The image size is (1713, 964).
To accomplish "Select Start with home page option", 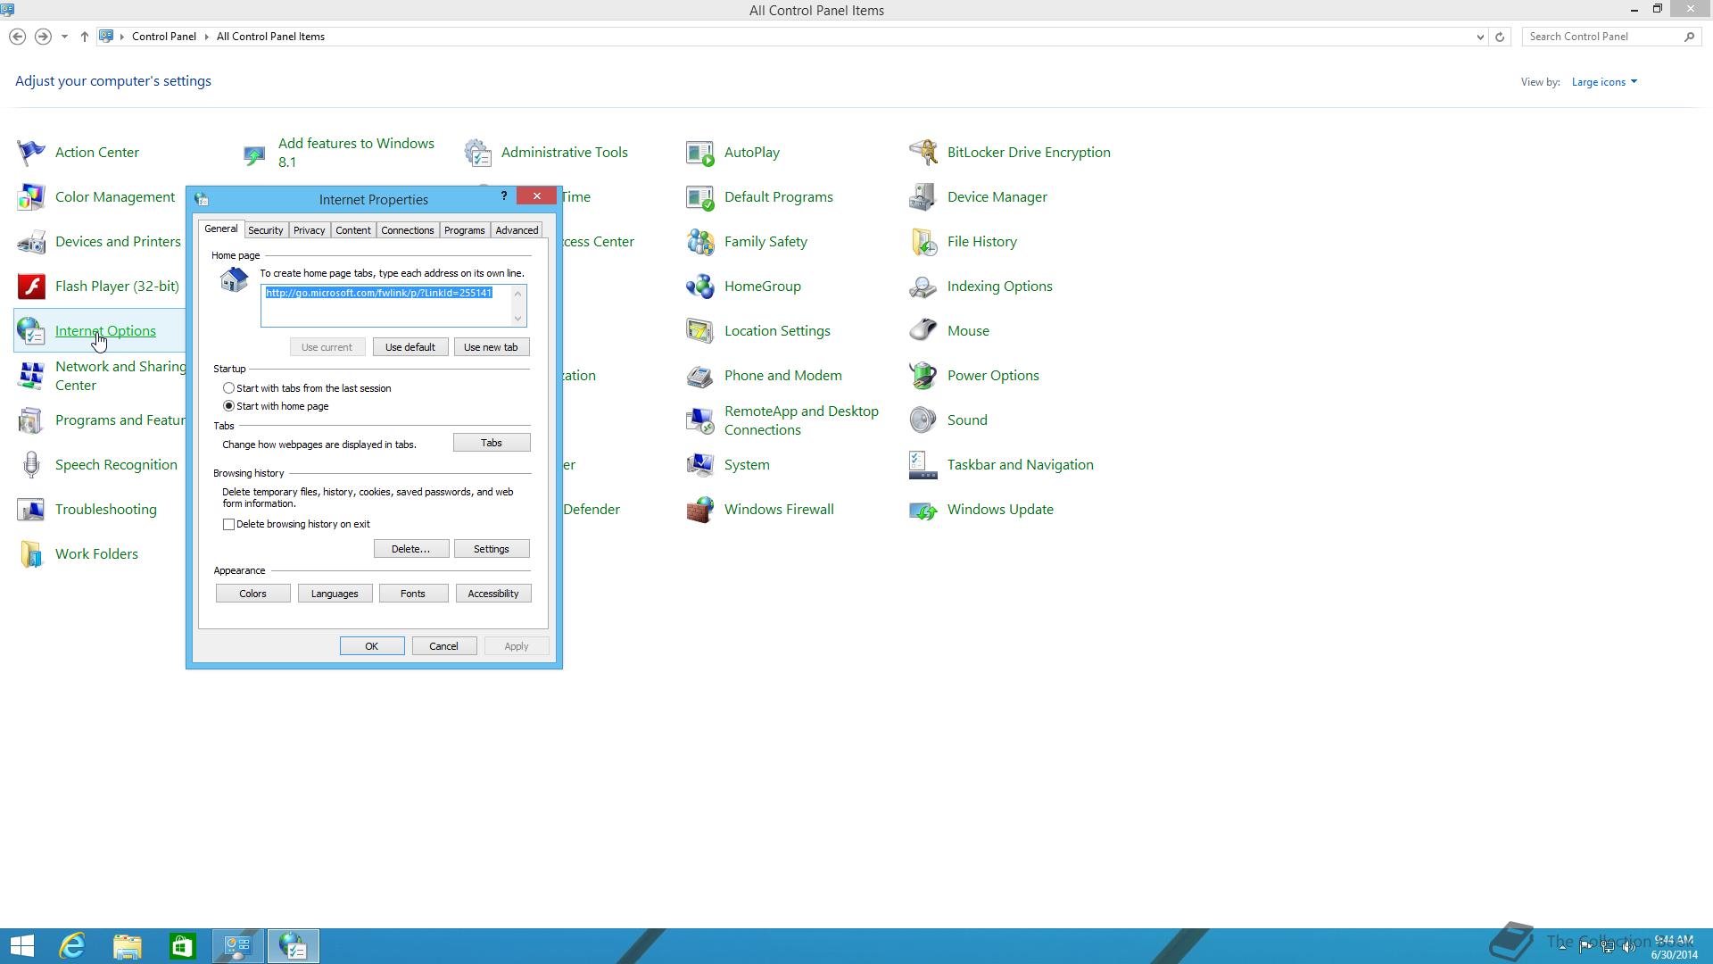I will pyautogui.click(x=229, y=406).
